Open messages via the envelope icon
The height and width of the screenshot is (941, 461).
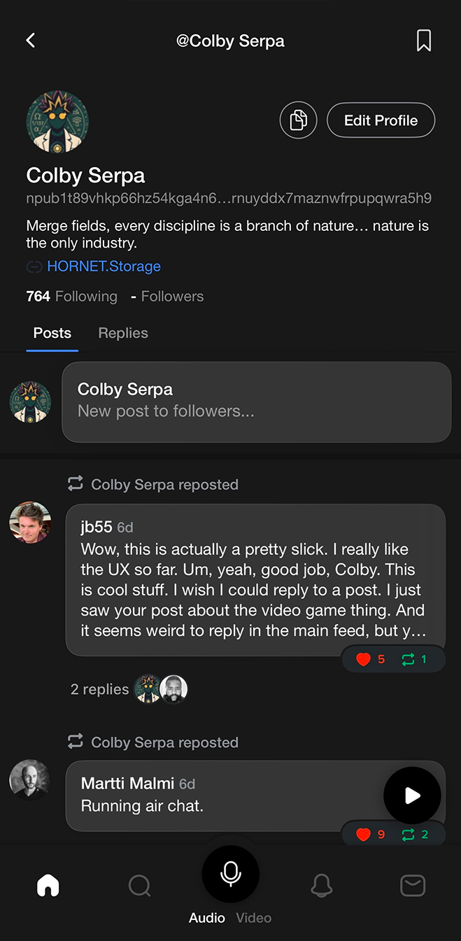pyautogui.click(x=413, y=886)
